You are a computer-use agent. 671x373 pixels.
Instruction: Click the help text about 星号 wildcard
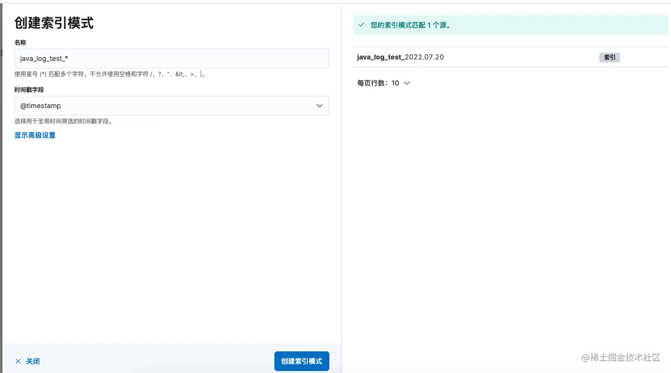(109, 74)
